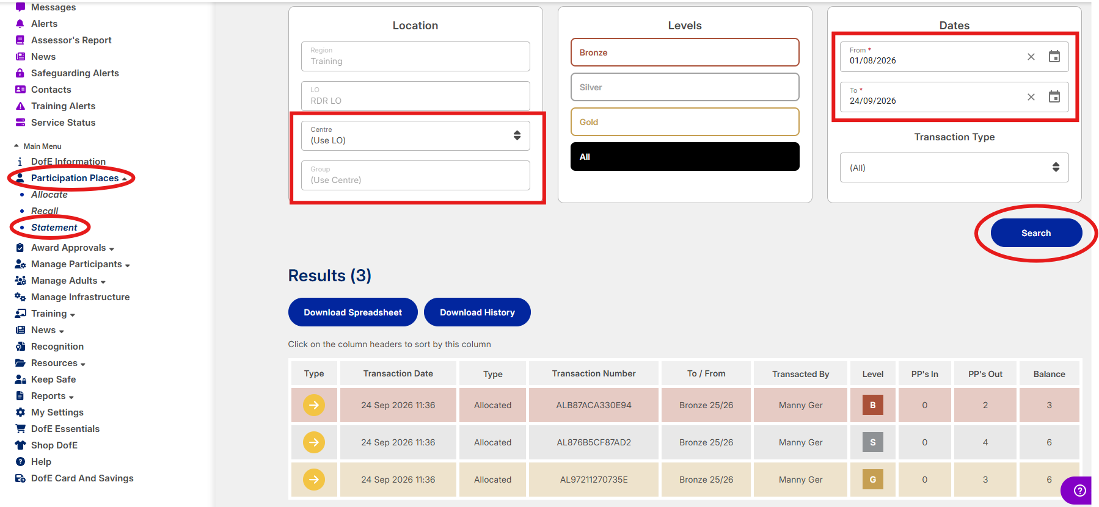The width and height of the screenshot is (1099, 507).
Task: Expand the Manage Adults menu
Action: coord(68,281)
